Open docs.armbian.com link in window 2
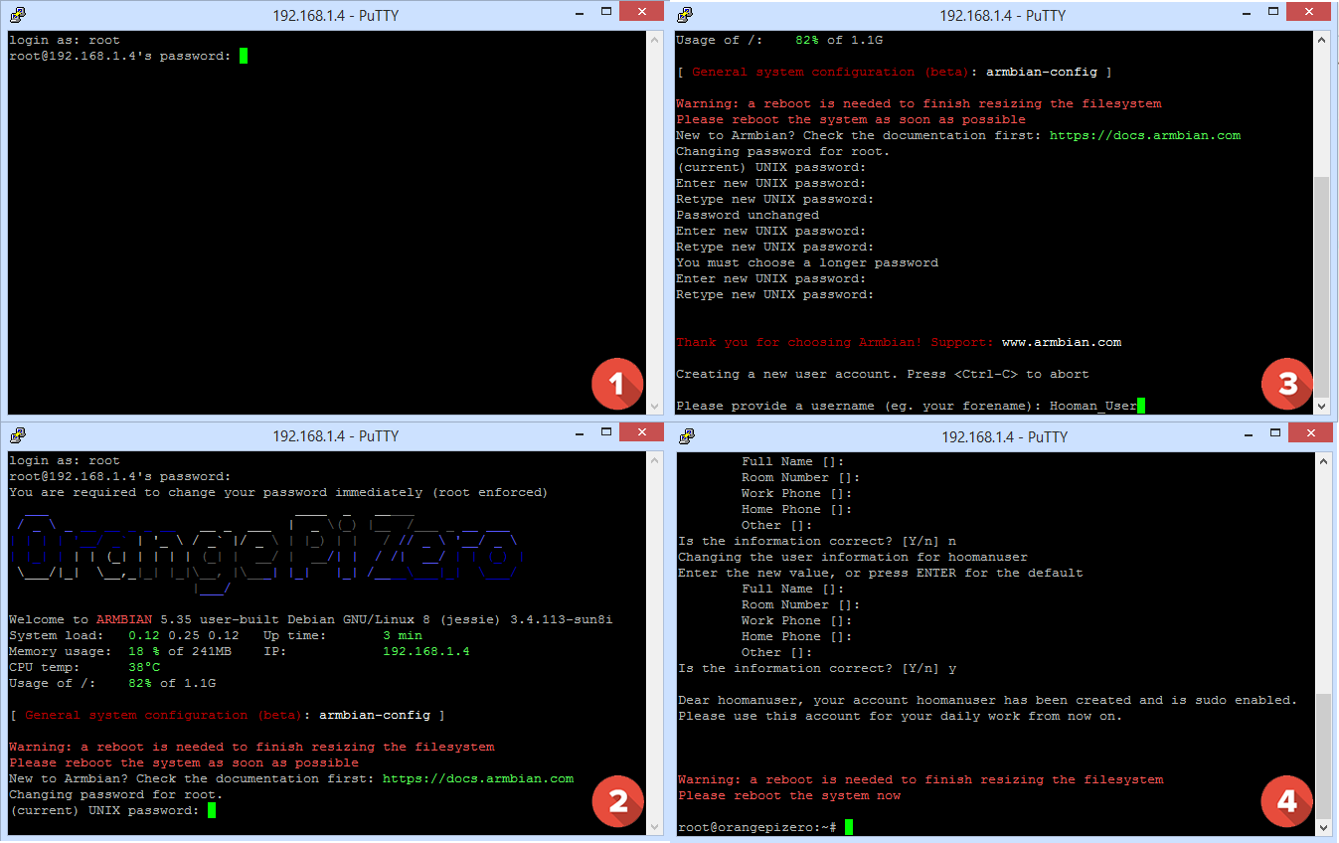The image size is (1339, 843). [477, 778]
